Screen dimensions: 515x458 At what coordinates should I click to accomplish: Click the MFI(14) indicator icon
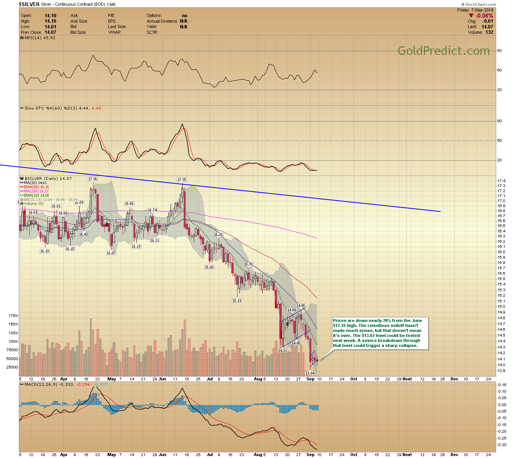pos(21,38)
